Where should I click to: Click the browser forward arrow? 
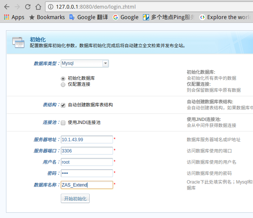17,6
